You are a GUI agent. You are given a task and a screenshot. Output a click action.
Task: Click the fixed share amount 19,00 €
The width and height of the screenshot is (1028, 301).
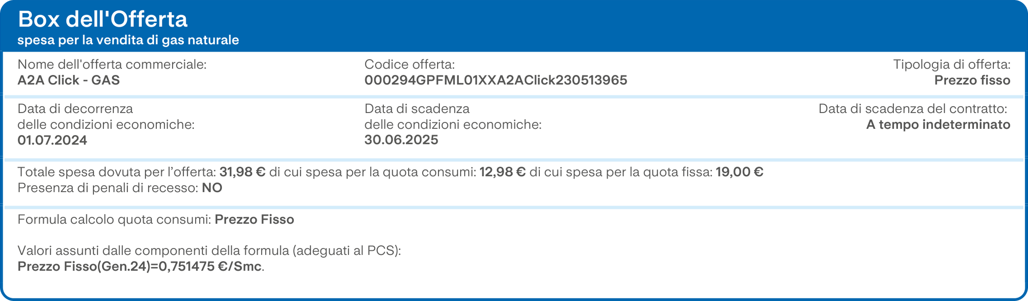(x=740, y=172)
